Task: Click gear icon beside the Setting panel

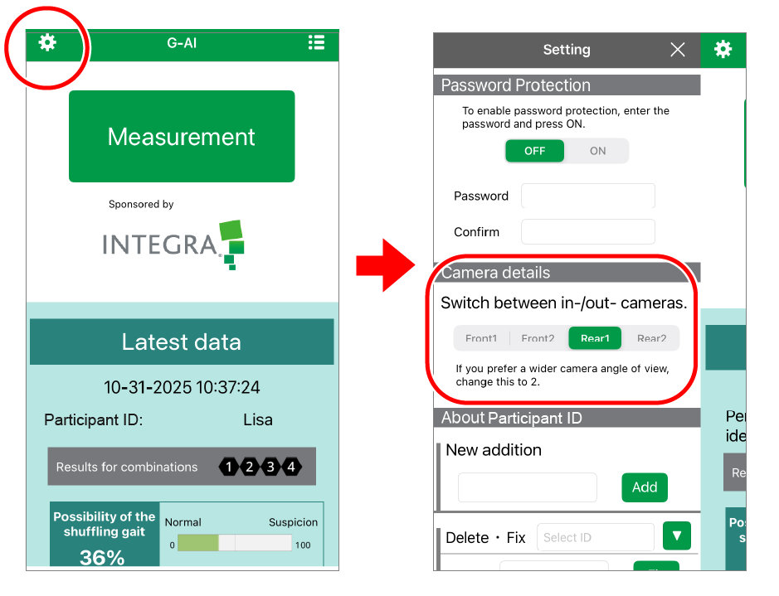Action: pos(723,50)
